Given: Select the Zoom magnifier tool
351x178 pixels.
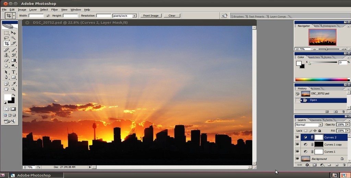Looking at the screenshot, I should tap(13, 89).
